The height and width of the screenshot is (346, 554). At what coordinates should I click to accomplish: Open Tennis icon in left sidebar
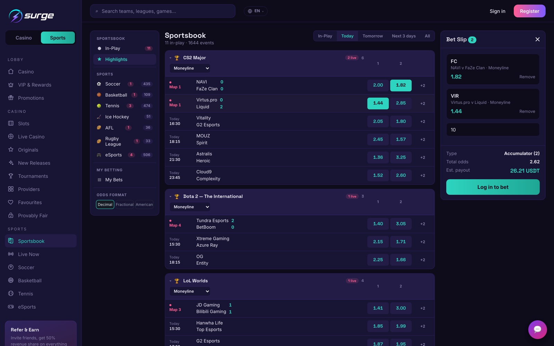11,294
